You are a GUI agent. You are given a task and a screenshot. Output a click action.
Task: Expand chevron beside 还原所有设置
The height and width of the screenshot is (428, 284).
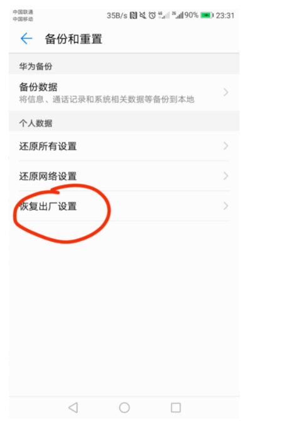(226, 146)
